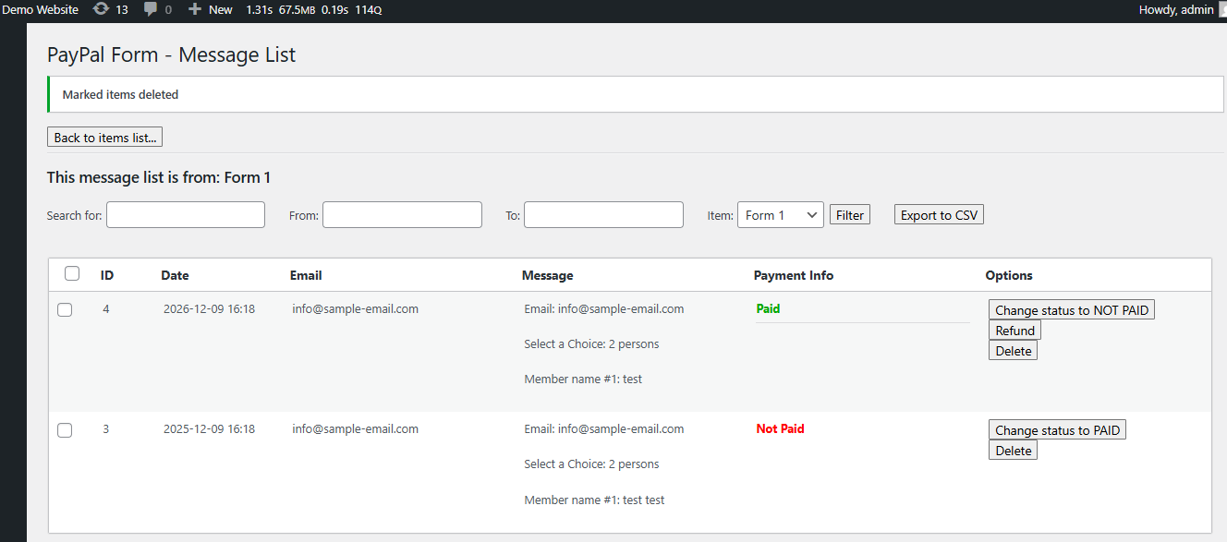Delete the Not Paid message ID 3
This screenshot has height=542, width=1227.
(1013, 451)
